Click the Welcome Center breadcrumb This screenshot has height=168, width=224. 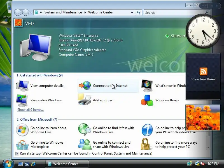click(101, 12)
